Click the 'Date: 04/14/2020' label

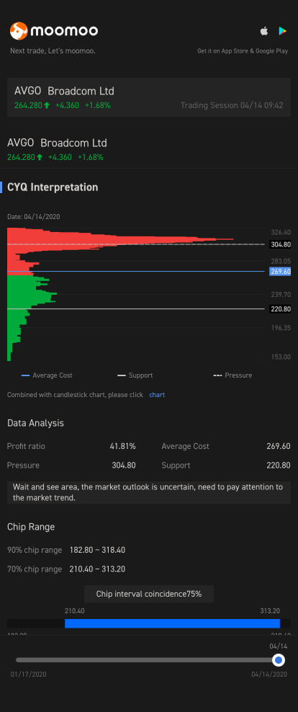34,217
